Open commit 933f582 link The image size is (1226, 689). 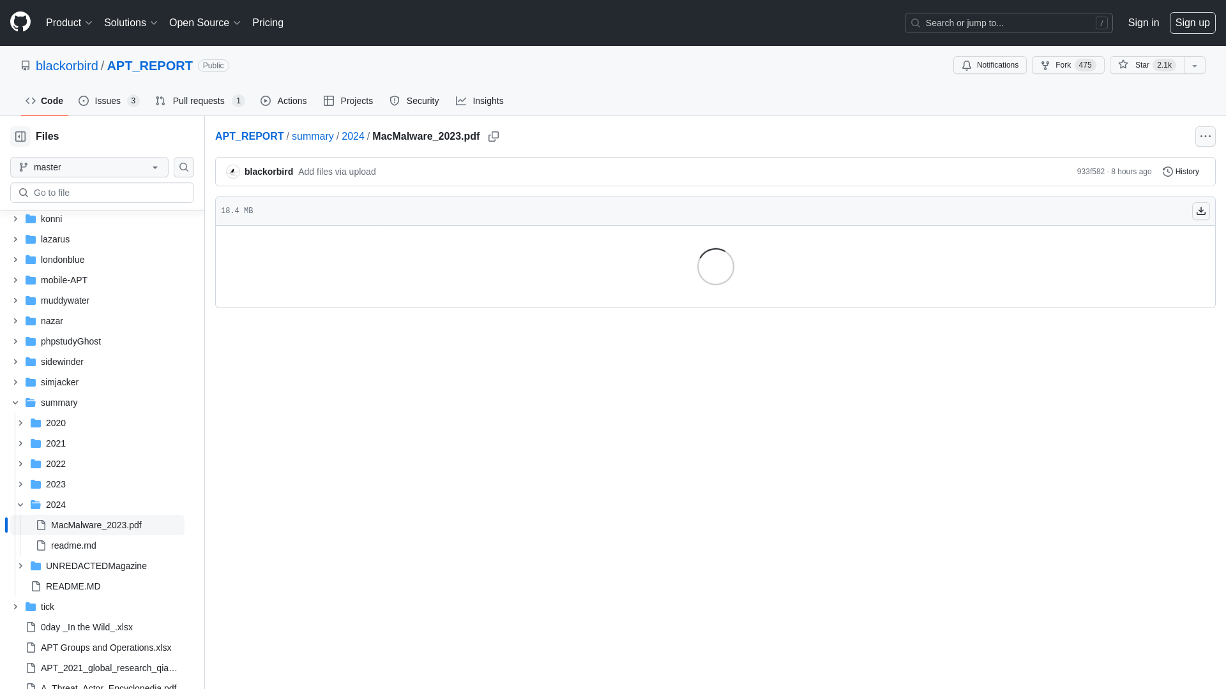[x=1091, y=172]
